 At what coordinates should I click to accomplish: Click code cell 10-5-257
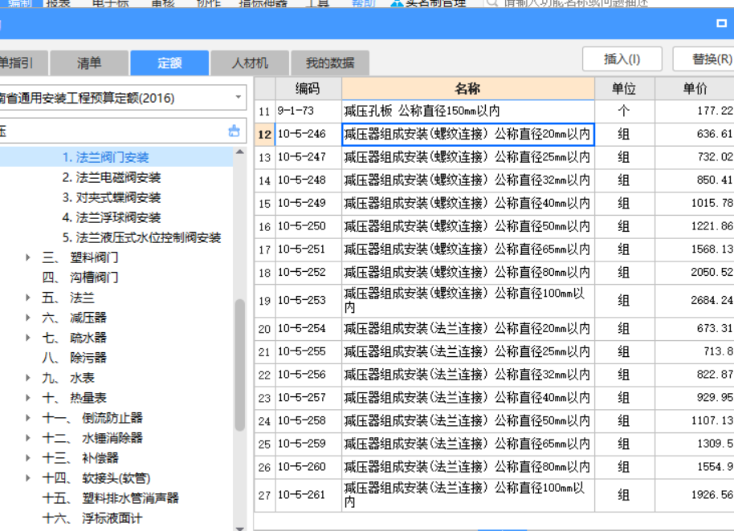[308, 398]
